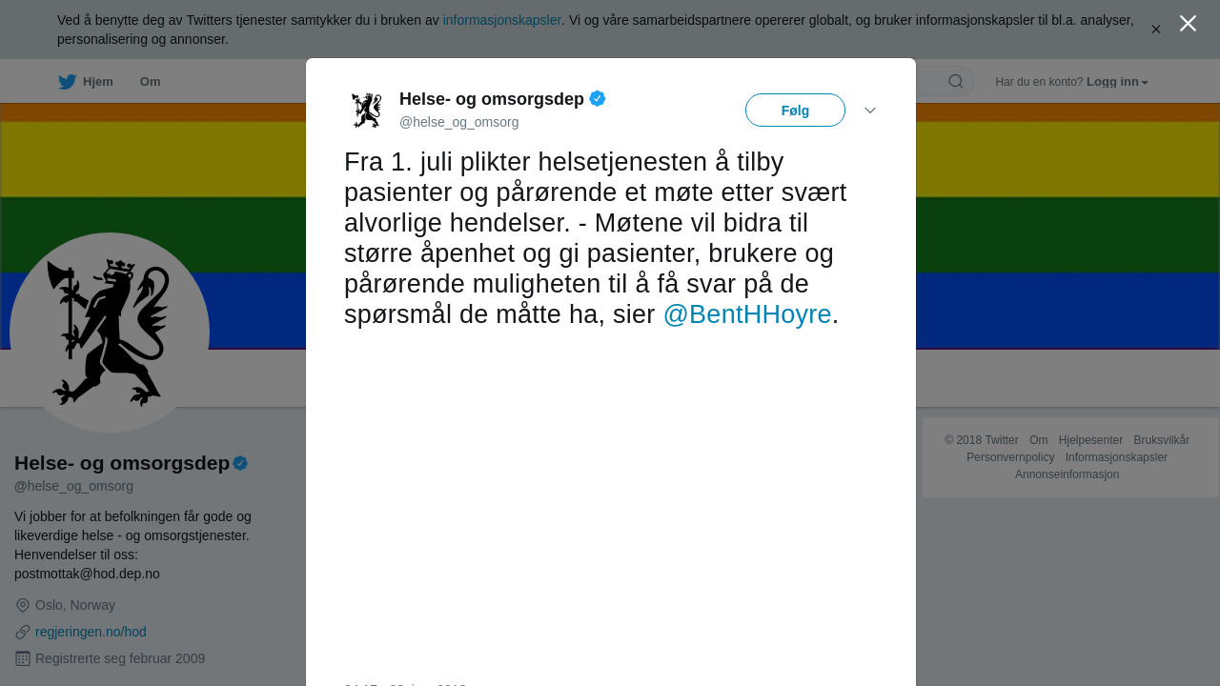This screenshot has height=686, width=1220.
Task: Open the Logg inn dropdown
Action: (1117, 82)
